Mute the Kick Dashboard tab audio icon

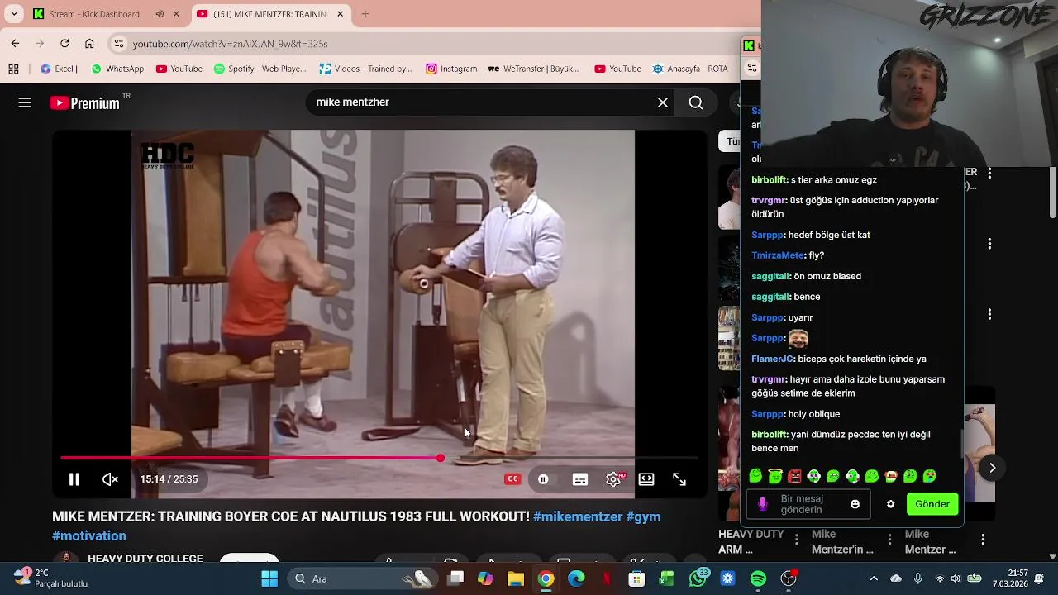tap(160, 14)
